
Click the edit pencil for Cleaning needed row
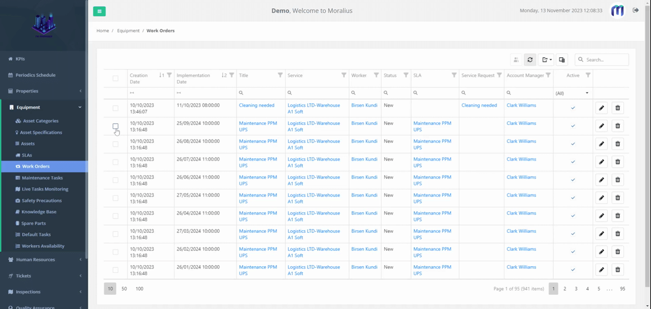(601, 108)
